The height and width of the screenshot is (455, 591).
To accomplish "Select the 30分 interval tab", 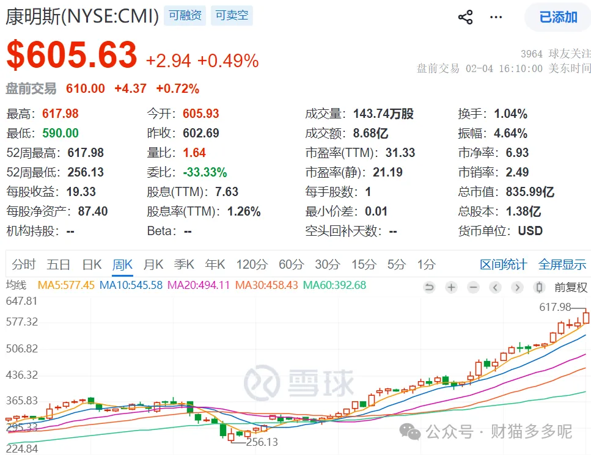I will pyautogui.click(x=327, y=264).
